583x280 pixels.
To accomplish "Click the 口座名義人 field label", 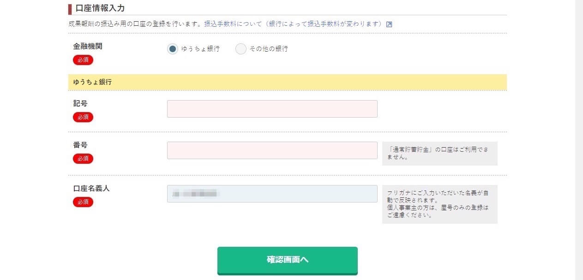I will [91, 189].
